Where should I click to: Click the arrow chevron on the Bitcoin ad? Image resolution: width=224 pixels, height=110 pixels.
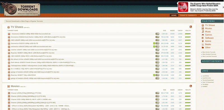click(223, 7)
